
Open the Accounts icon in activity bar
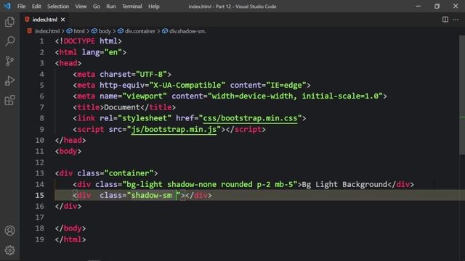(x=9, y=231)
